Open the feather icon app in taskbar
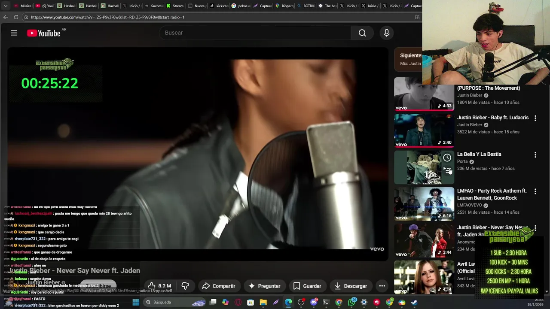Screen dimensions: 550x309 tap(276, 302)
